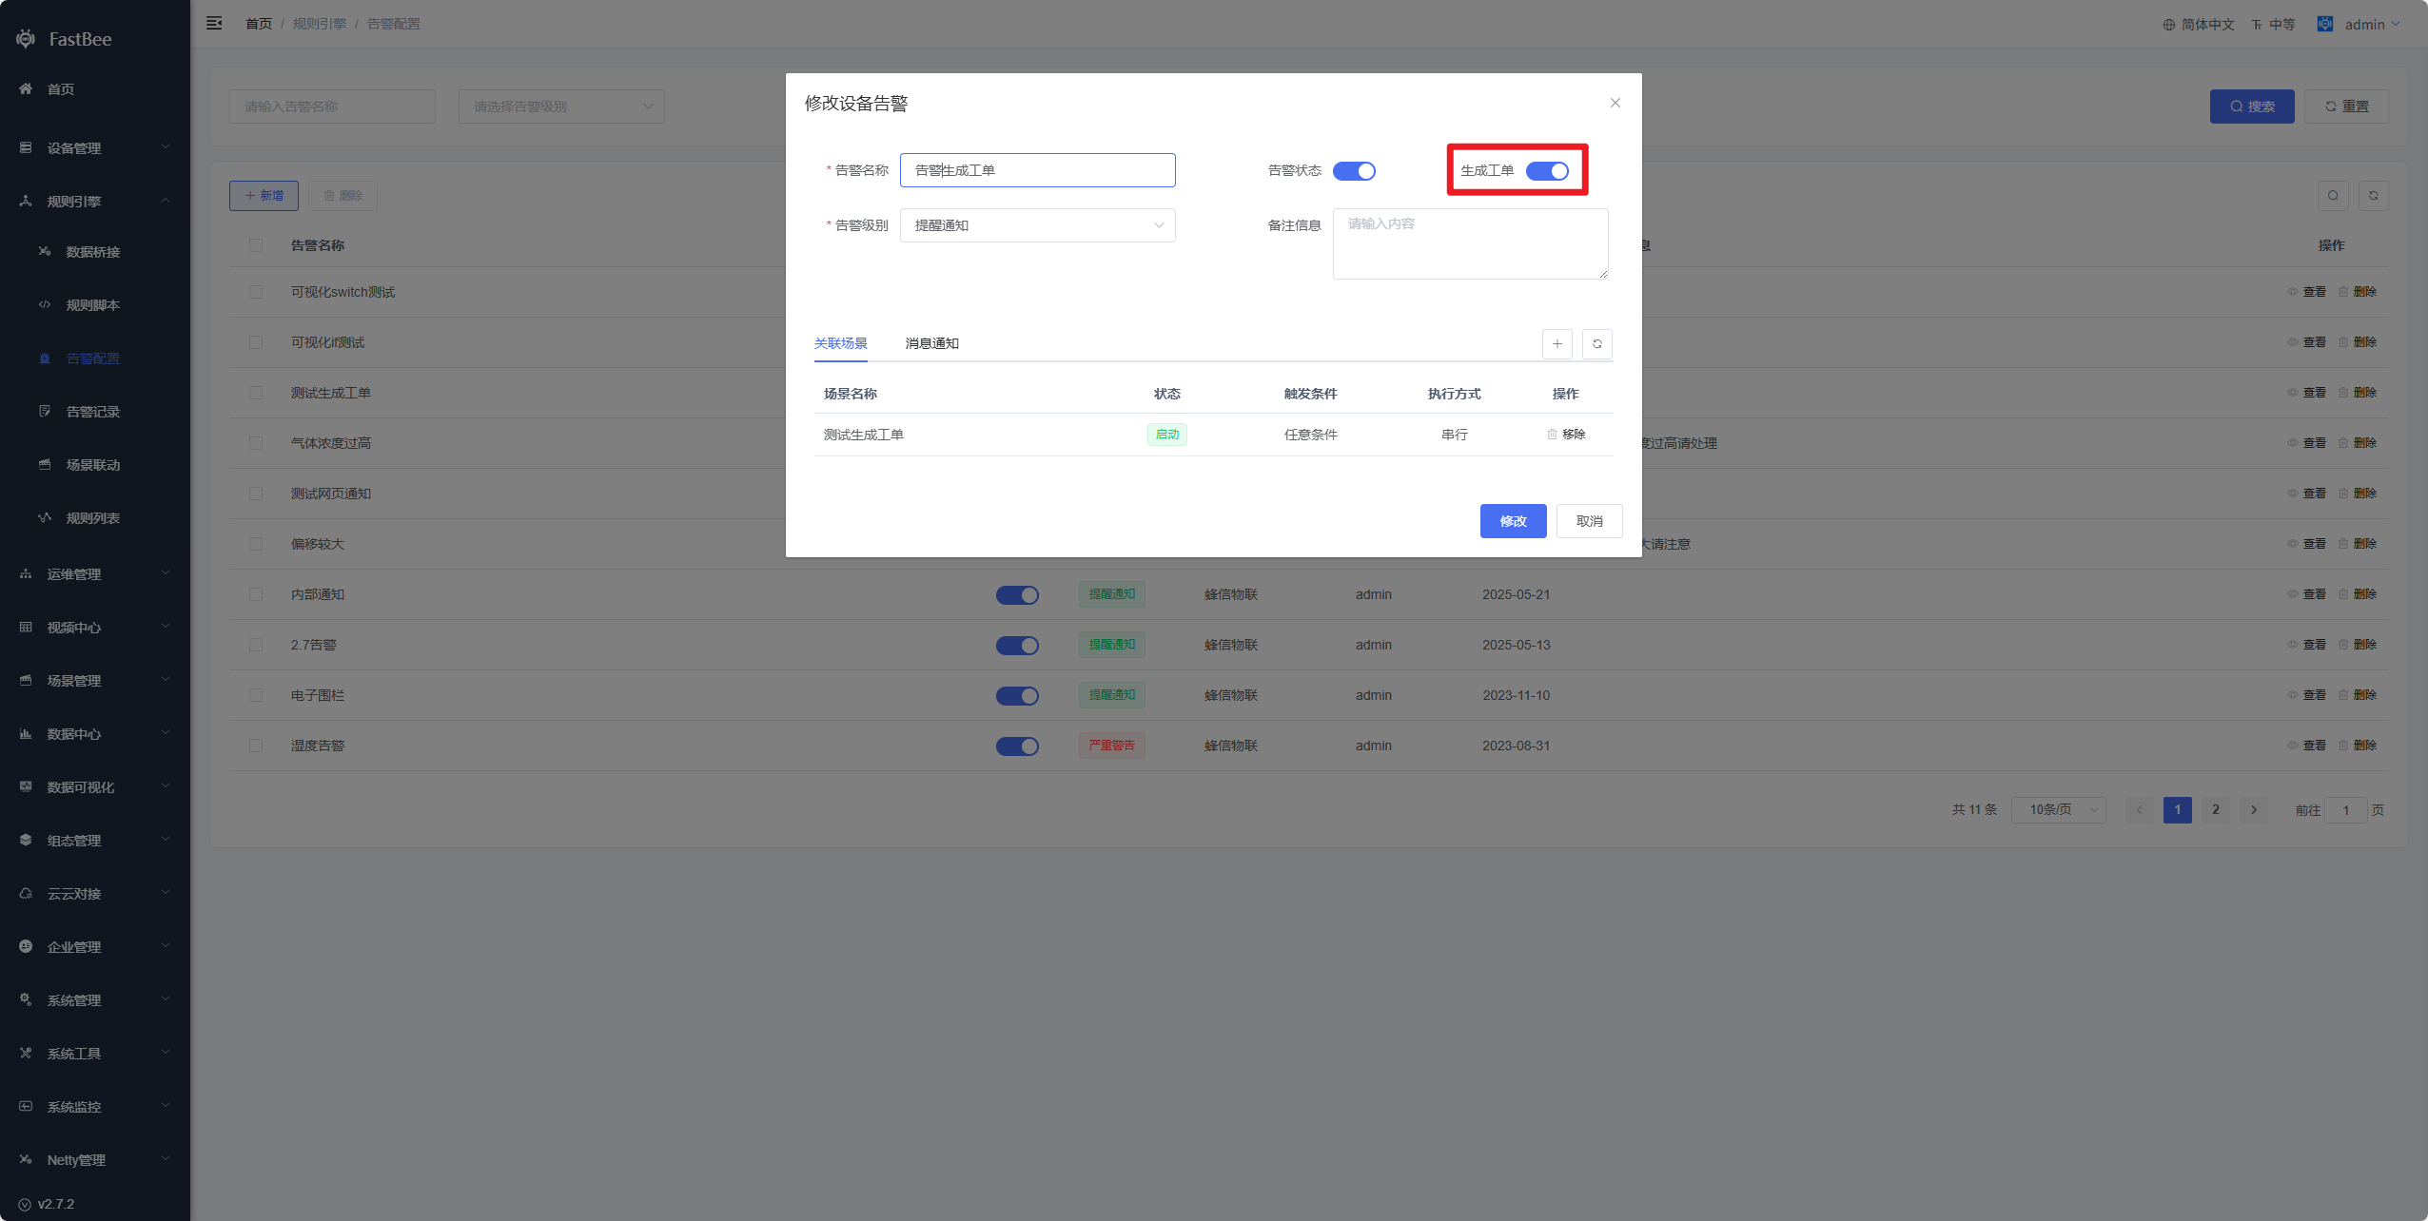Click into the 备注信息 text area

click(x=1470, y=244)
